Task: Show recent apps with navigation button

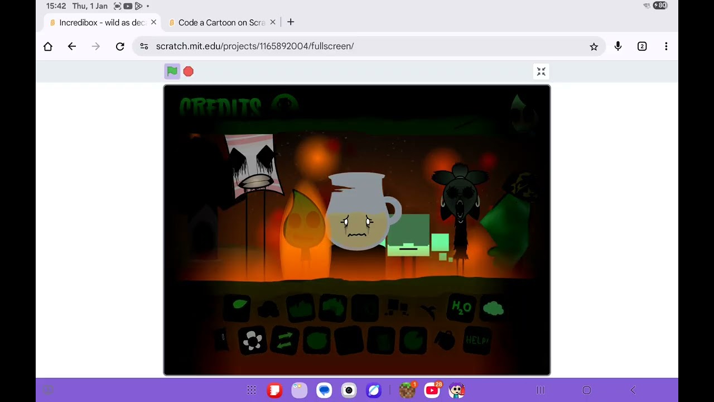Action: pyautogui.click(x=541, y=390)
